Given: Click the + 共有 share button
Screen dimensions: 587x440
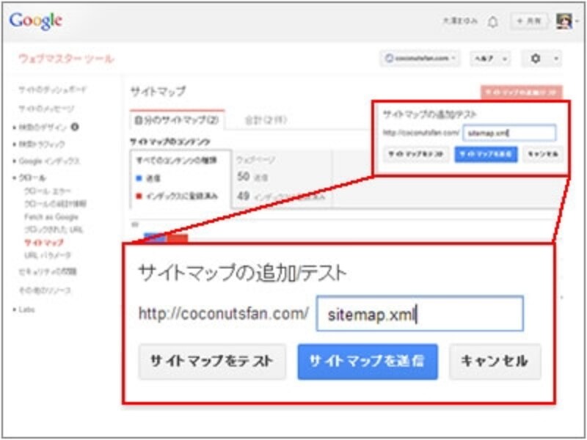Looking at the screenshot, I should click(528, 21).
